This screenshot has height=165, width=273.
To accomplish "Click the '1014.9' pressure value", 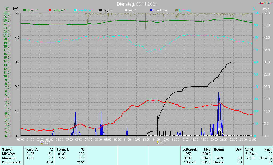I will 206,158.
